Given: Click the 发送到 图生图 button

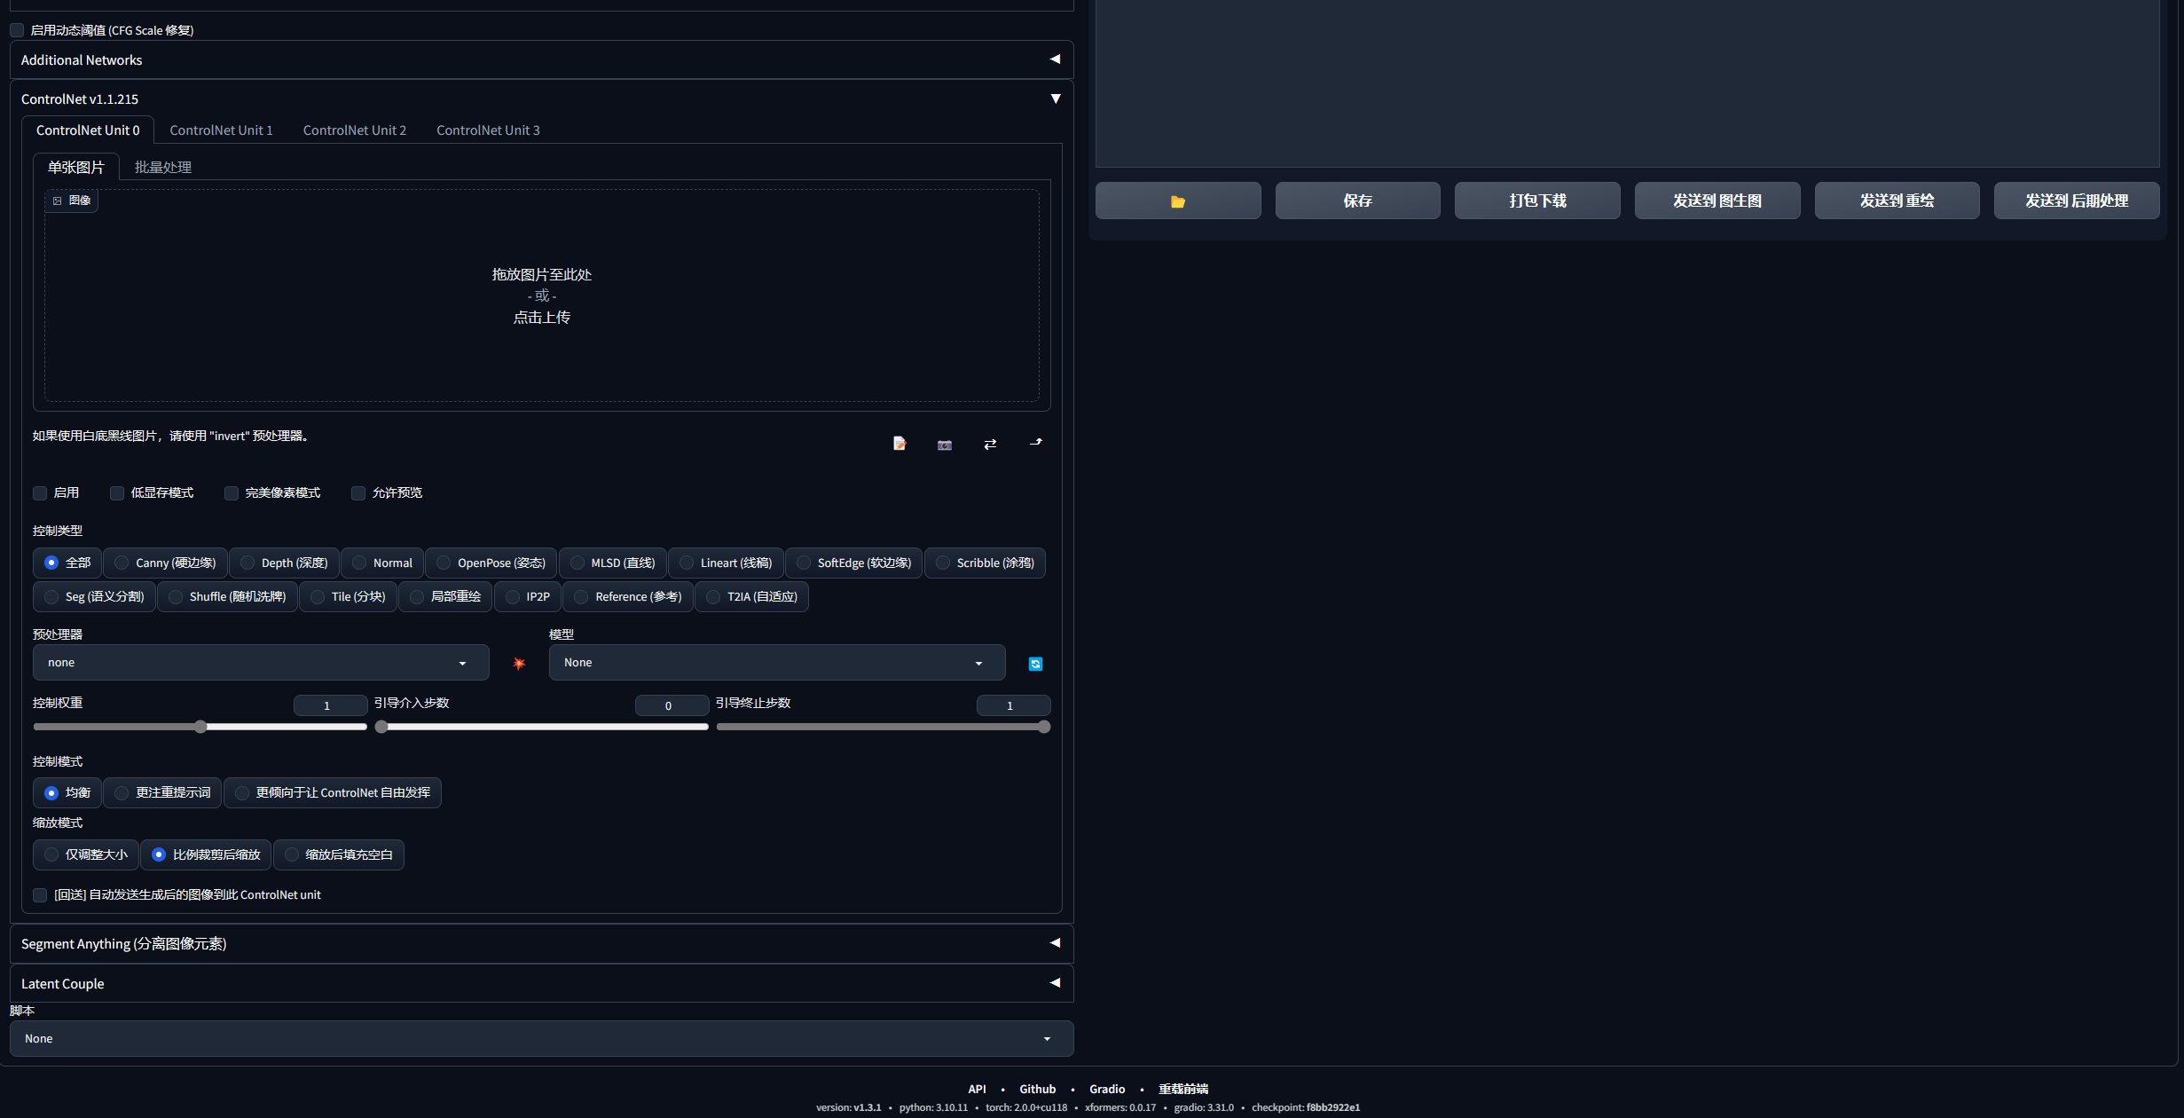Looking at the screenshot, I should [1717, 201].
